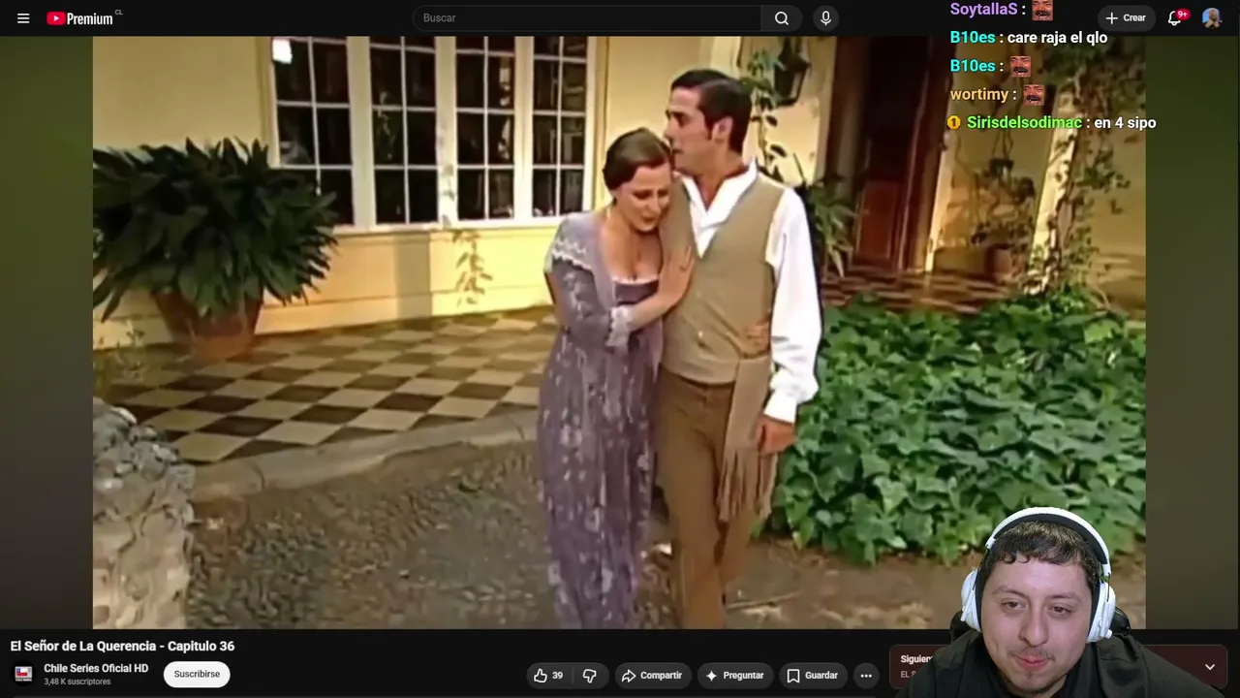Click chat message 'en 4 sipo'
This screenshot has height=698, width=1240.
point(1125,123)
